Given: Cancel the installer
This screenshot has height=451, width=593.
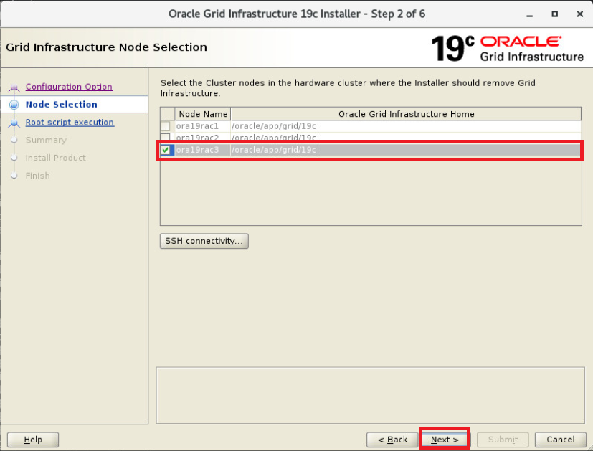Looking at the screenshot, I should (x=561, y=440).
